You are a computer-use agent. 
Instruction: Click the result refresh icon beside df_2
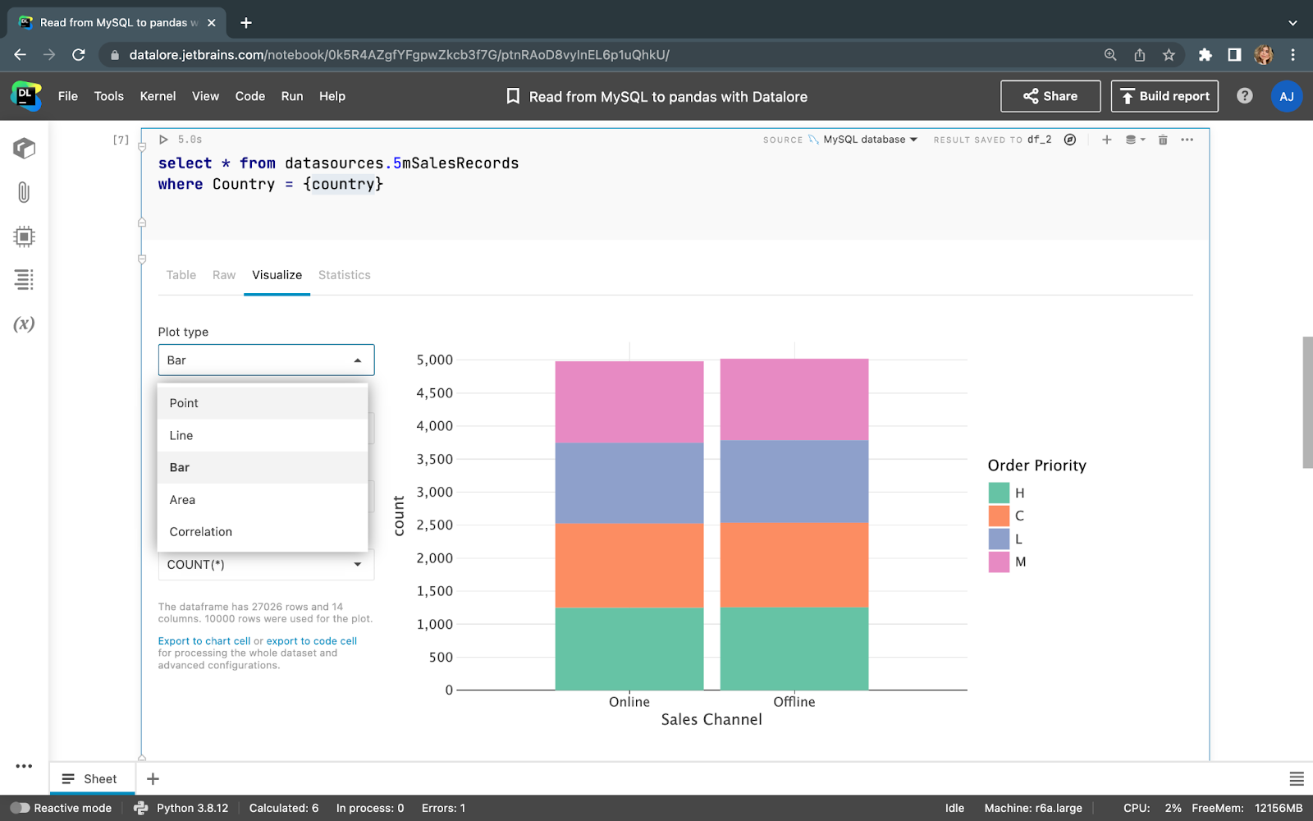[1070, 140]
